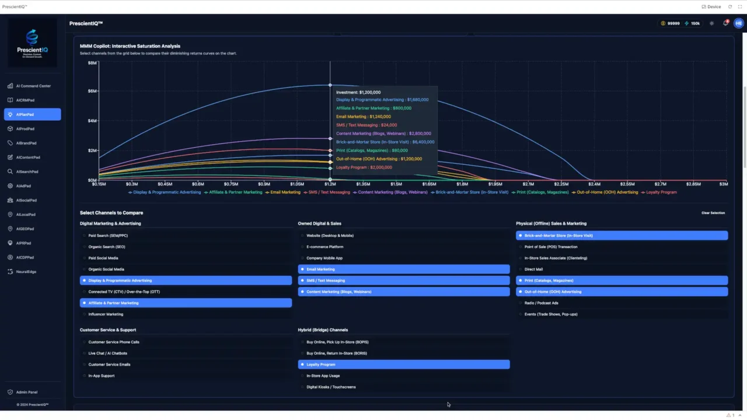Open the HE user profile menu
Image resolution: width=747 pixels, height=420 pixels.
[738, 23]
